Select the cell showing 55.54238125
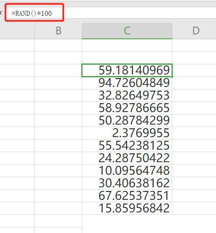The height and width of the screenshot is (233, 216). 127,146
